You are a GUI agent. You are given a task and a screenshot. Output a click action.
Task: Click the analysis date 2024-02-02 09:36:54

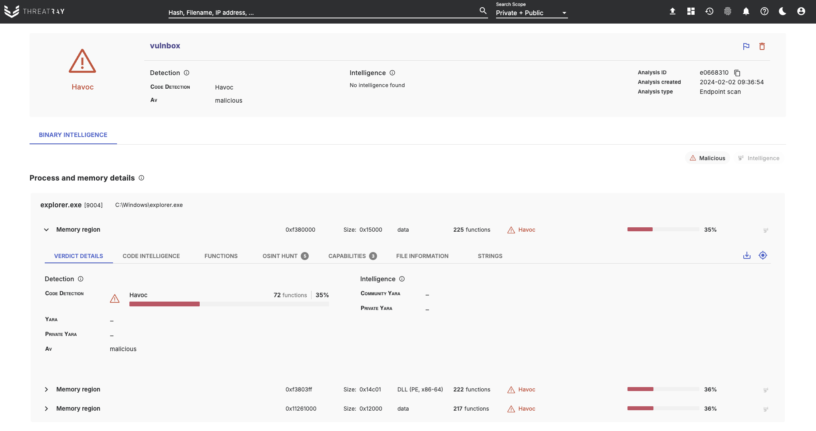pos(732,82)
